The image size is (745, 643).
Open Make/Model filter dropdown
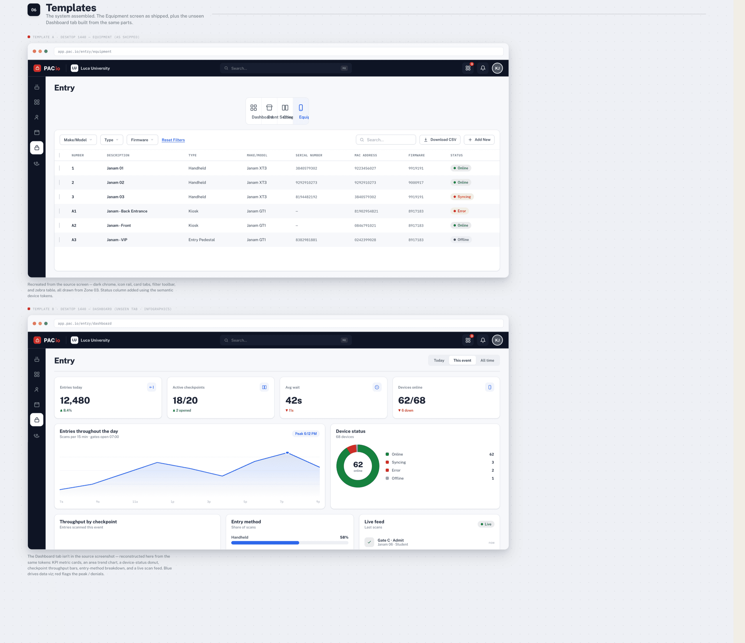pos(78,140)
